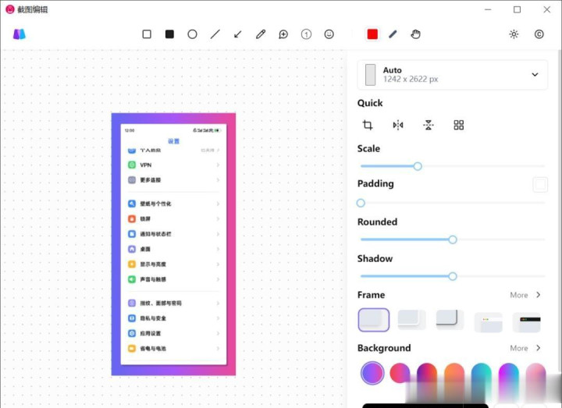562x408 pixels.
Task: Choose the circle shape tool
Action: pyautogui.click(x=192, y=34)
